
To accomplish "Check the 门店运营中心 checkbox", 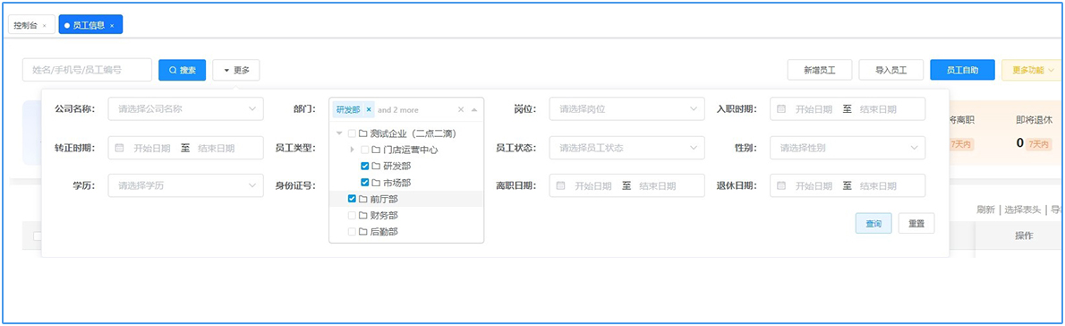I will 365,150.
